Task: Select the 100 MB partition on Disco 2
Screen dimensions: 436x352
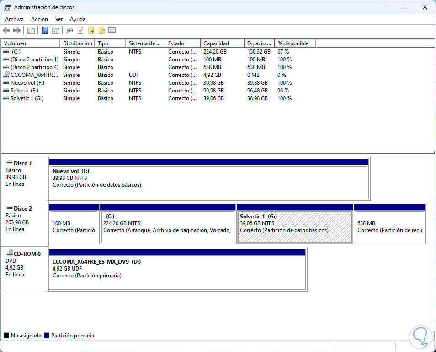Action: pos(74,224)
